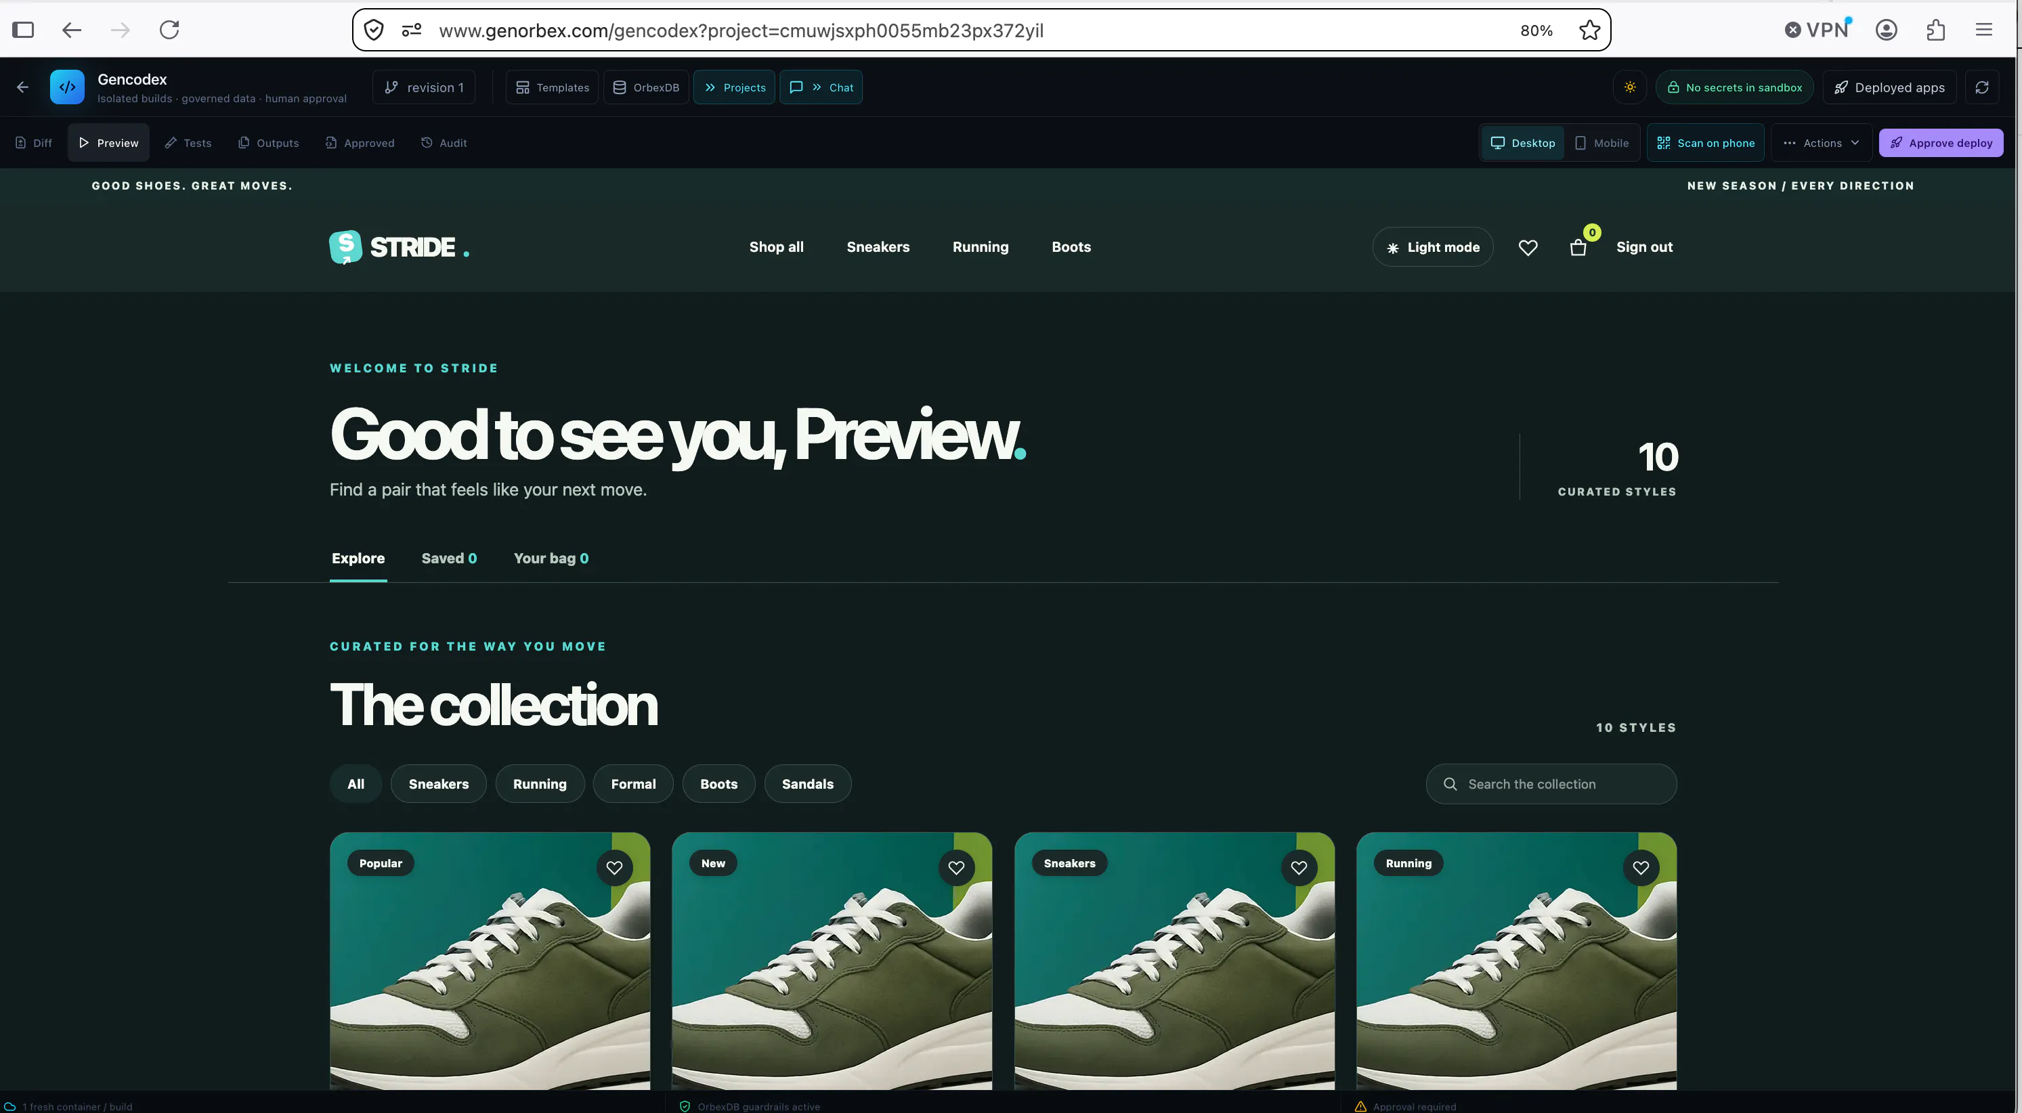The image size is (2022, 1113).
Task: Switch the site to Light mode
Action: click(1432, 247)
